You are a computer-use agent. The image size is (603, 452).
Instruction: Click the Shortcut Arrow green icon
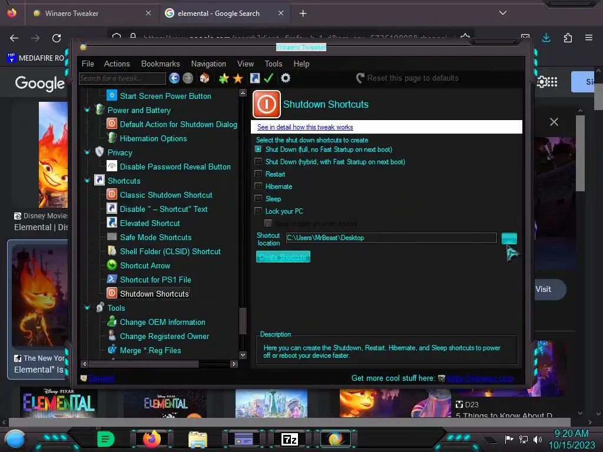(111, 265)
